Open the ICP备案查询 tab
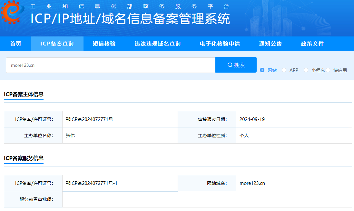The image size is (354, 211). (57, 44)
